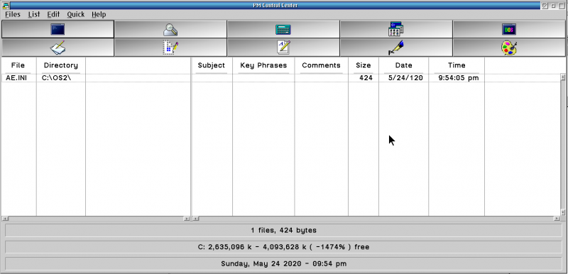
Task: Sort by the Date column header
Action: [x=403, y=65]
